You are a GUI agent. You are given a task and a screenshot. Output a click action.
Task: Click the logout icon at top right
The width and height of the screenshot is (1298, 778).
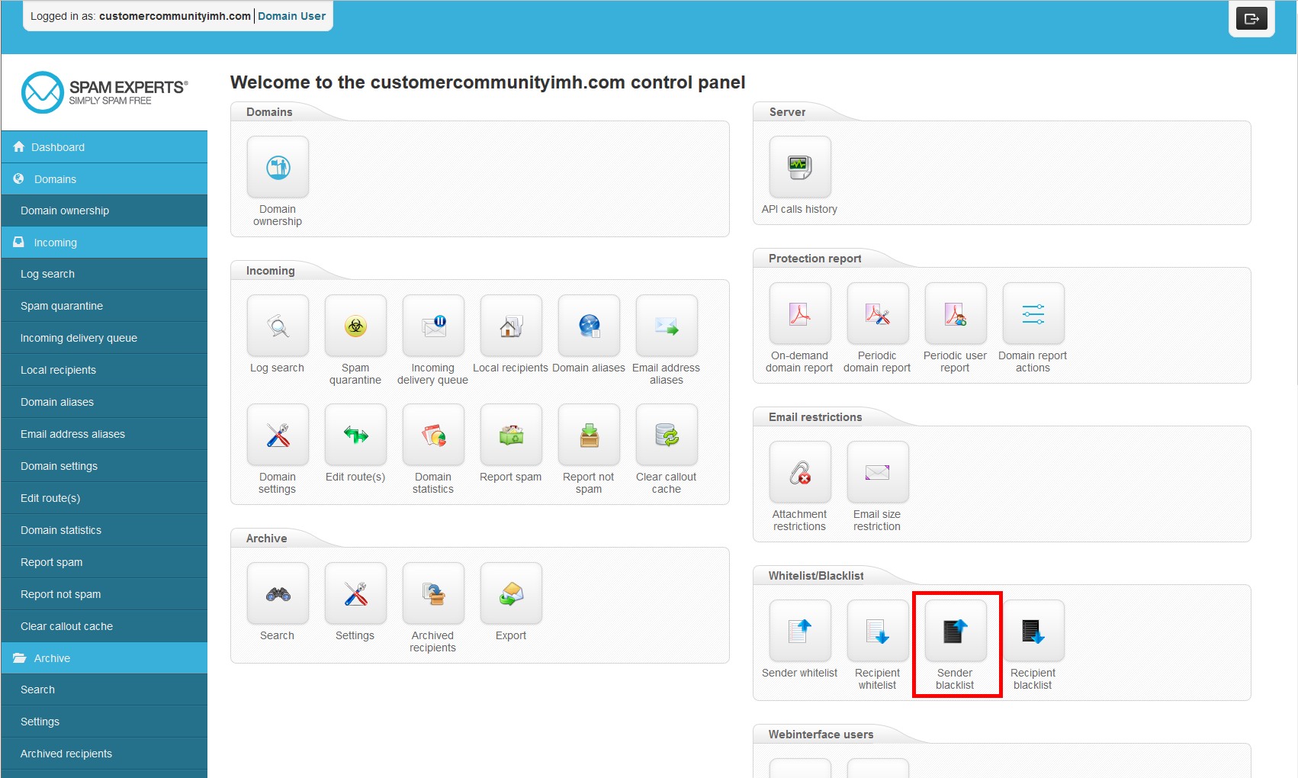(x=1251, y=18)
